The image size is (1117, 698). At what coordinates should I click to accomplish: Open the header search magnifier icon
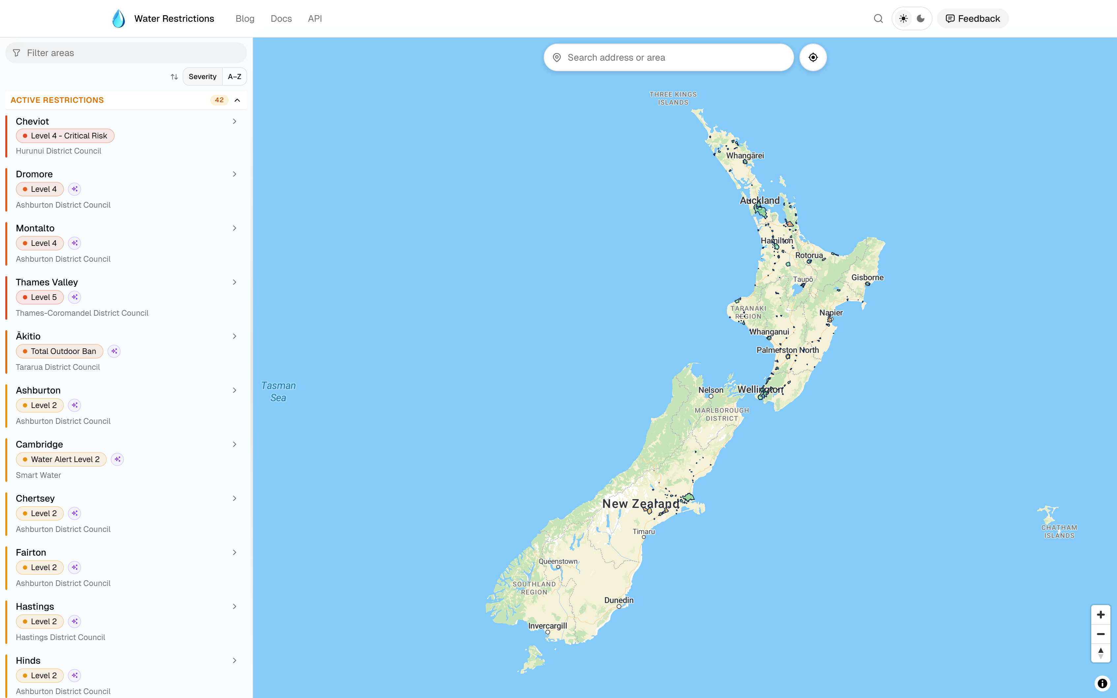tap(878, 18)
